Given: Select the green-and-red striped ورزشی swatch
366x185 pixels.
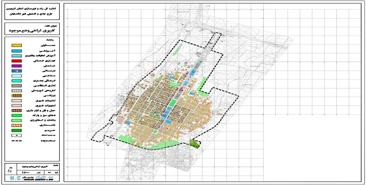Looking at the screenshot, I should tap(17, 95).
